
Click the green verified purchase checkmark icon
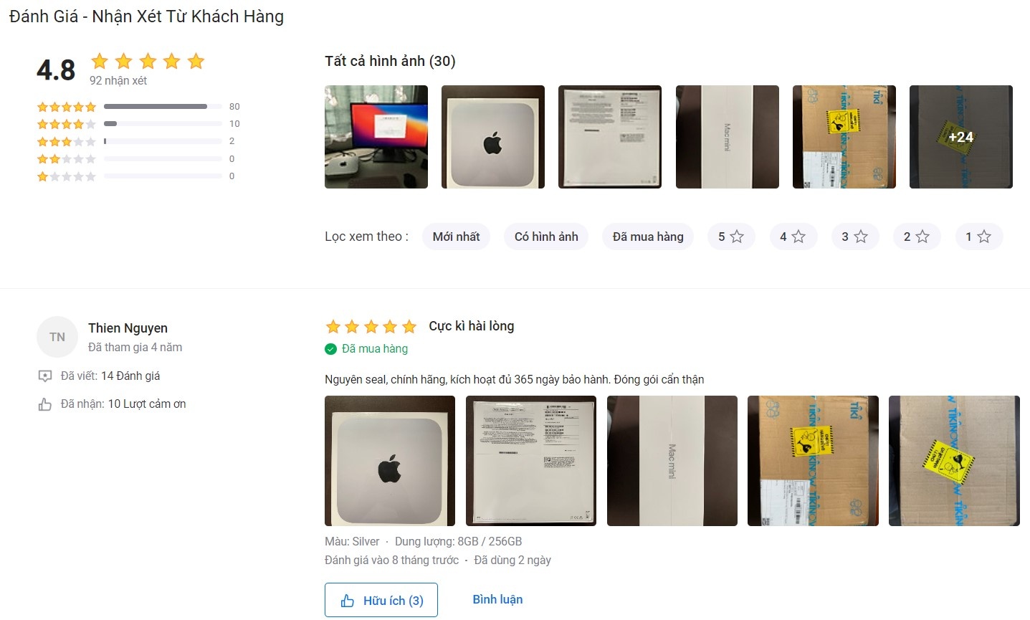[x=330, y=349]
